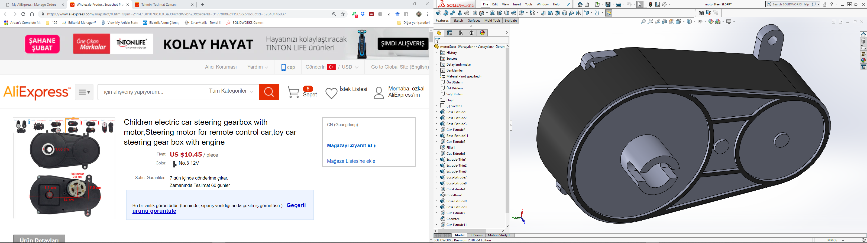The image size is (867, 243).
Task: Click the Rebuild traffic light icon
Action: tap(651, 4)
